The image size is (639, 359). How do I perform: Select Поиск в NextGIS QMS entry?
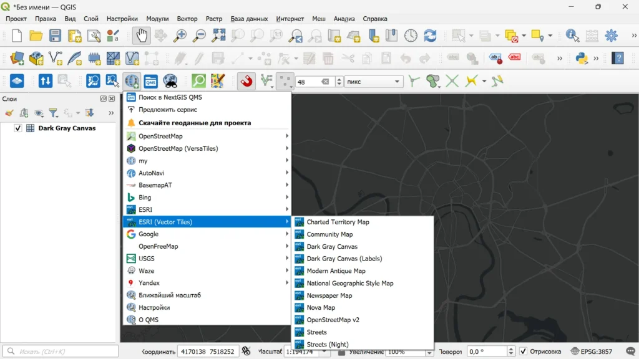pyautogui.click(x=207, y=97)
